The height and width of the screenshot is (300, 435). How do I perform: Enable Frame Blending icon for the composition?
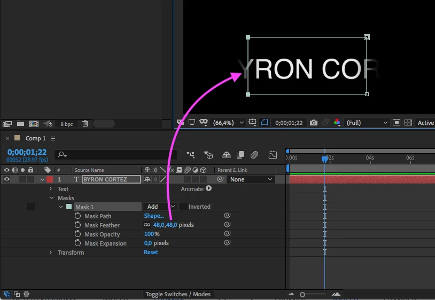(240, 155)
